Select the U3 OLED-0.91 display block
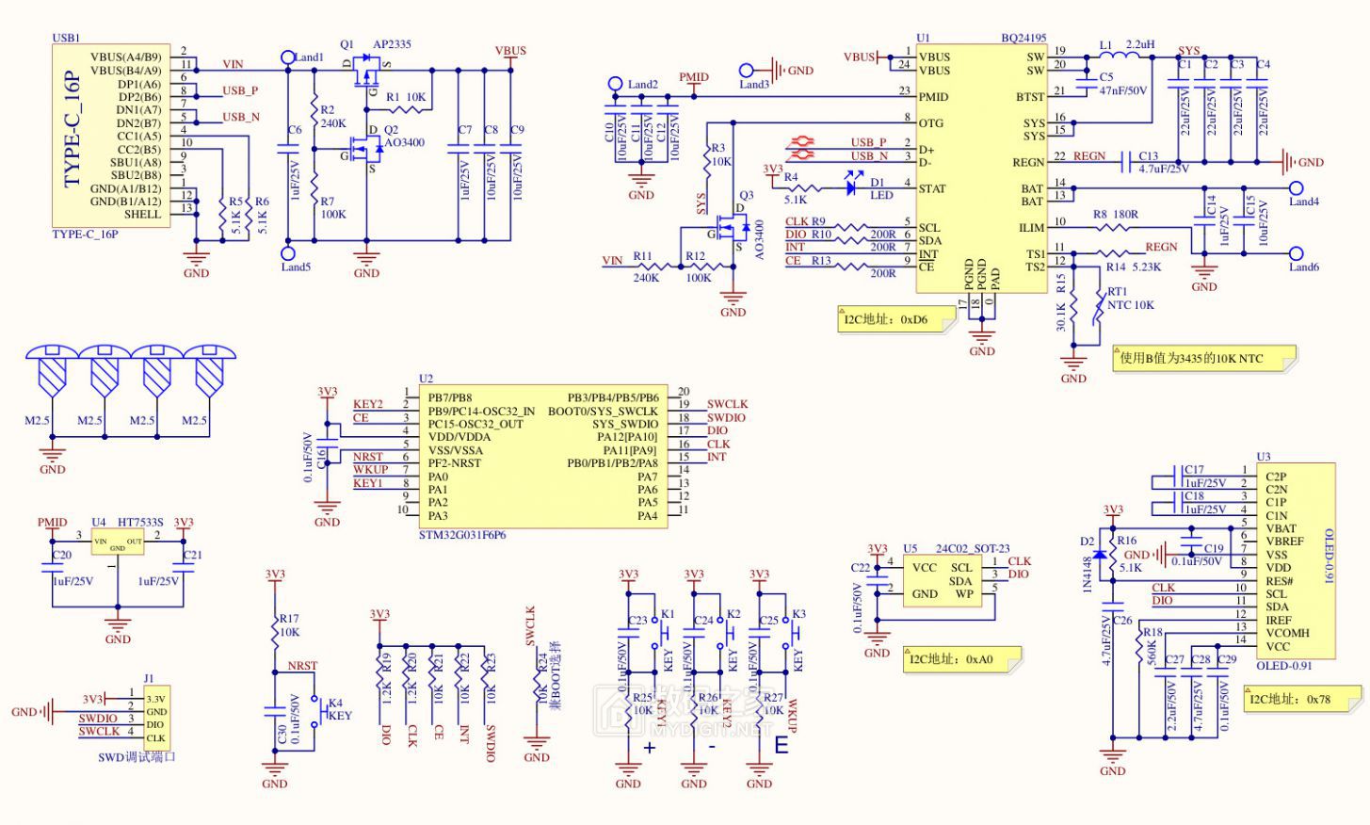Image resolution: width=1370 pixels, height=825 pixels. pos(1297,560)
